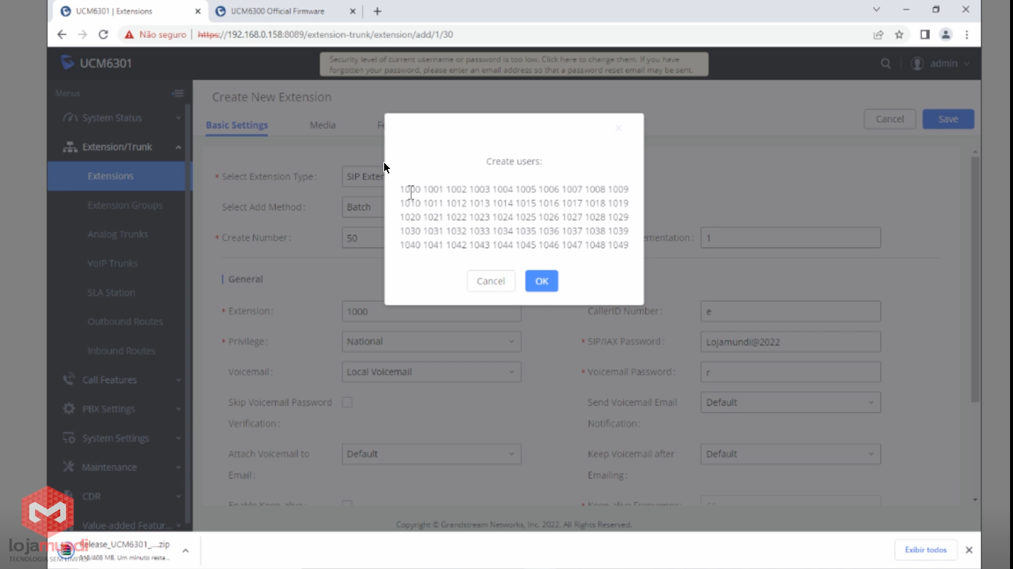
Task: Reload the page with the refresh icon
Action: 103,34
